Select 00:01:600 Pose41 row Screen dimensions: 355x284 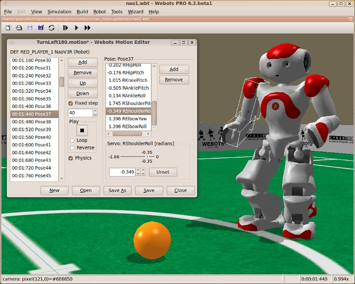[x=35, y=145]
